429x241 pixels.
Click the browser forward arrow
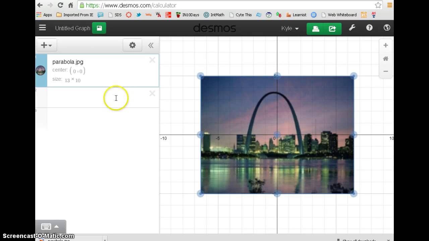(50, 5)
